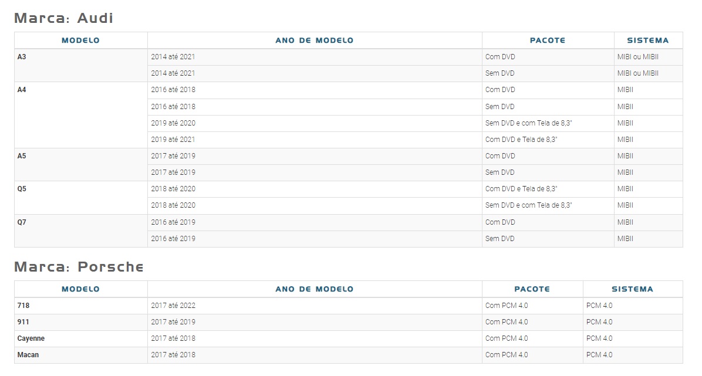Click the Audi ANO DE MODELO header
The image size is (702, 376).
click(x=314, y=40)
